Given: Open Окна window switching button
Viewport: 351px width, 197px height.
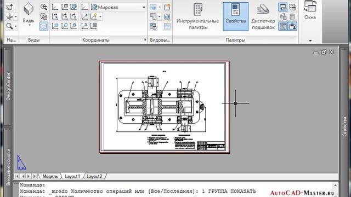Looking at the screenshot, I should pyautogui.click(x=310, y=10).
